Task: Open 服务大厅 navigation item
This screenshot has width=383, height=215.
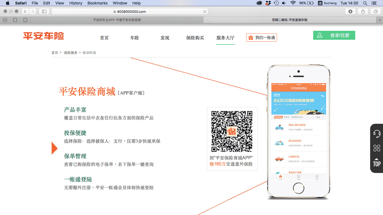Action: (225, 38)
